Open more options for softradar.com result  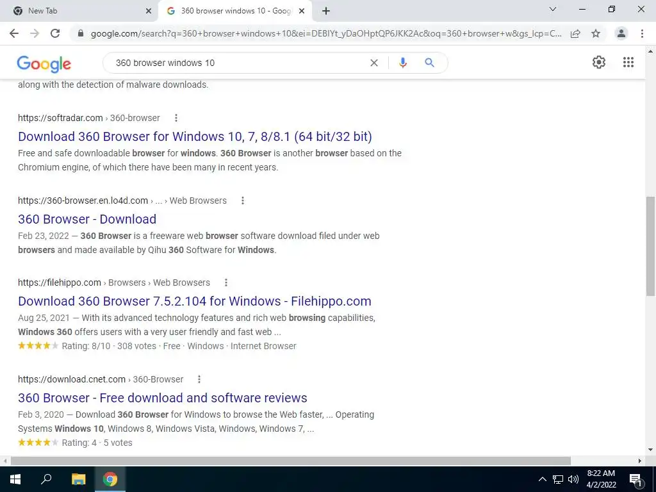176,118
